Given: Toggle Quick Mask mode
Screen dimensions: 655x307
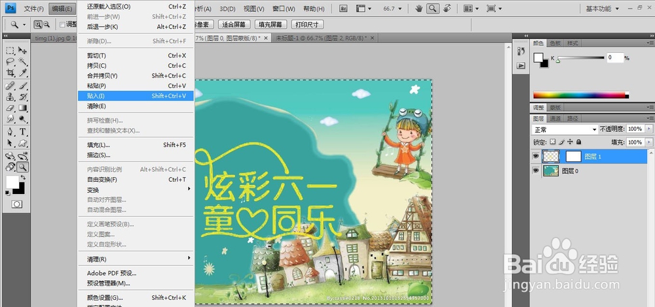Looking at the screenshot, I should tap(17, 204).
